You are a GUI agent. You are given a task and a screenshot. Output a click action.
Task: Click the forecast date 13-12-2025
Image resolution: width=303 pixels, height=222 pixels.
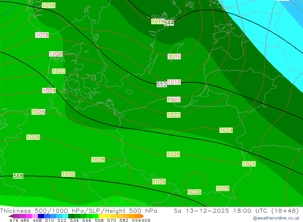(x=207, y=210)
